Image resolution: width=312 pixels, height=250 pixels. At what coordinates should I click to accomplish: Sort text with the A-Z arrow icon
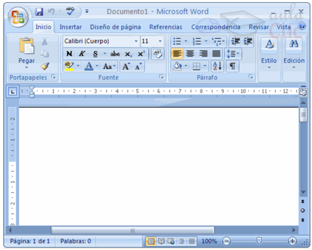(217, 66)
